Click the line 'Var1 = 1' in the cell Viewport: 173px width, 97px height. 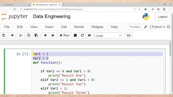coord(41,54)
